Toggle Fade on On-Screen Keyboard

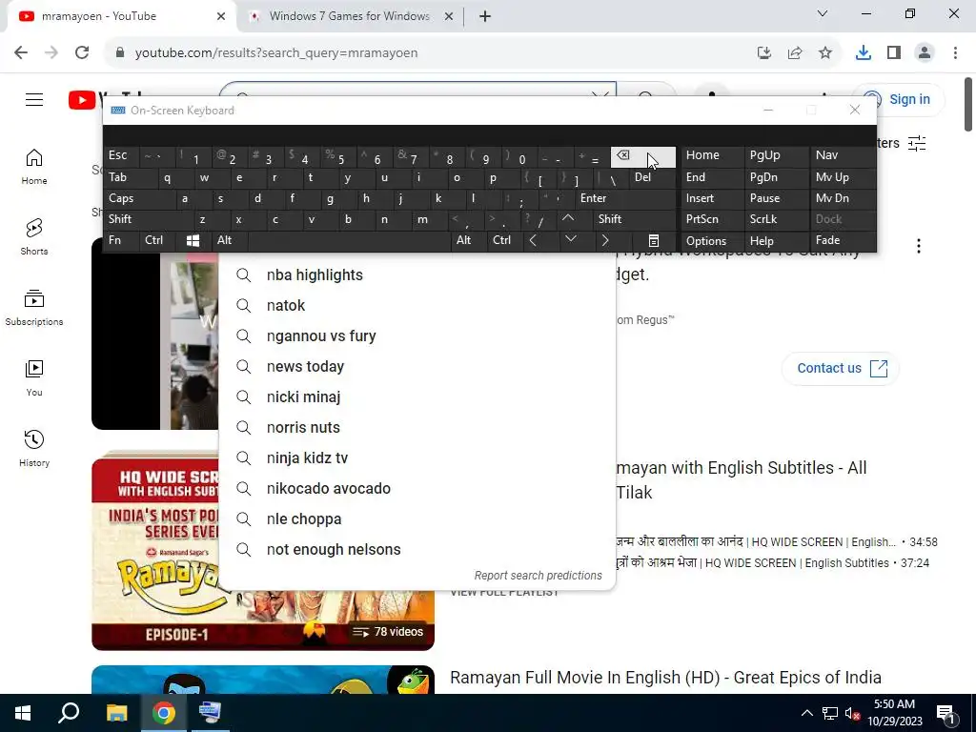pos(843,241)
